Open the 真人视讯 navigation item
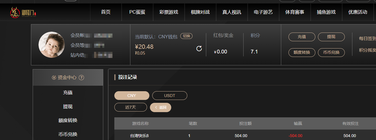Viewport: 376px width, 140px height. tap(232, 12)
